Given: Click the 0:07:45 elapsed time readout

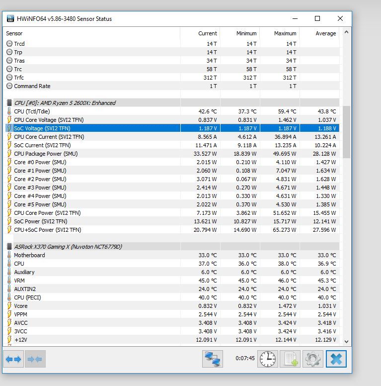Looking at the screenshot, I should (245, 358).
